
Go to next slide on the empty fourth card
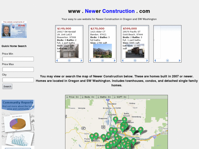(180, 60)
